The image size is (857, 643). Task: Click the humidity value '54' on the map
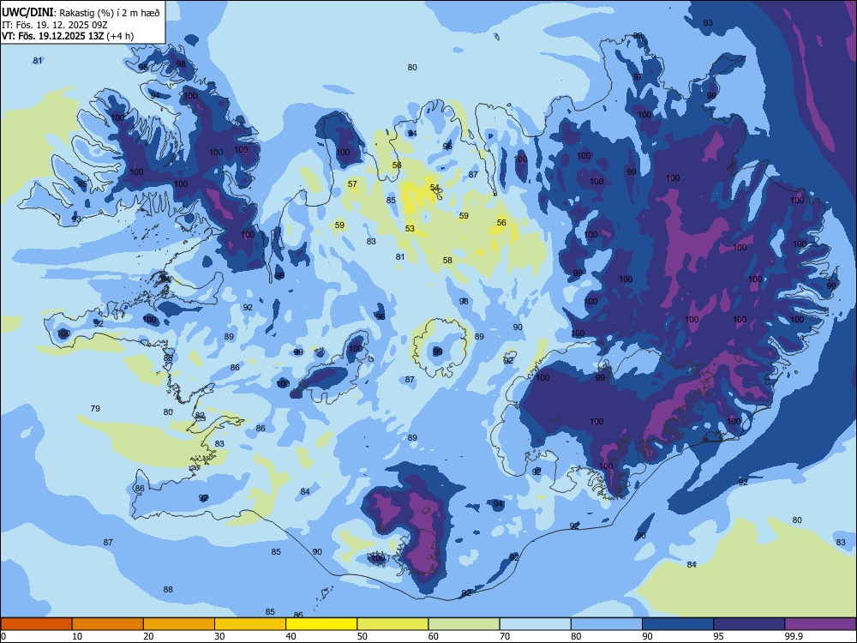pyautogui.click(x=434, y=188)
